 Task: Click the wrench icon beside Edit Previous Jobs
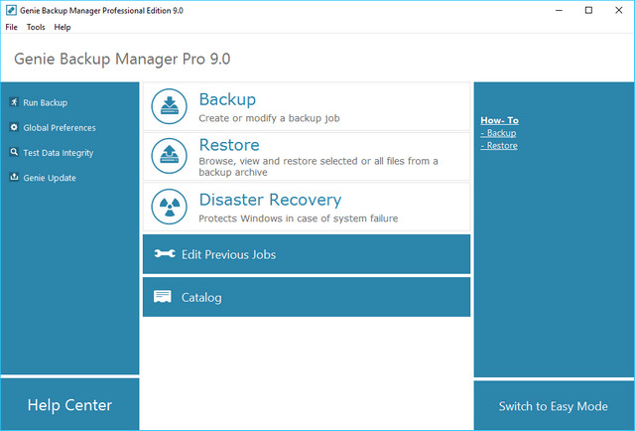point(165,254)
